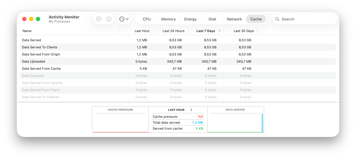Open the ellipsis more options menu
356x159 pixels.
(x=124, y=19)
